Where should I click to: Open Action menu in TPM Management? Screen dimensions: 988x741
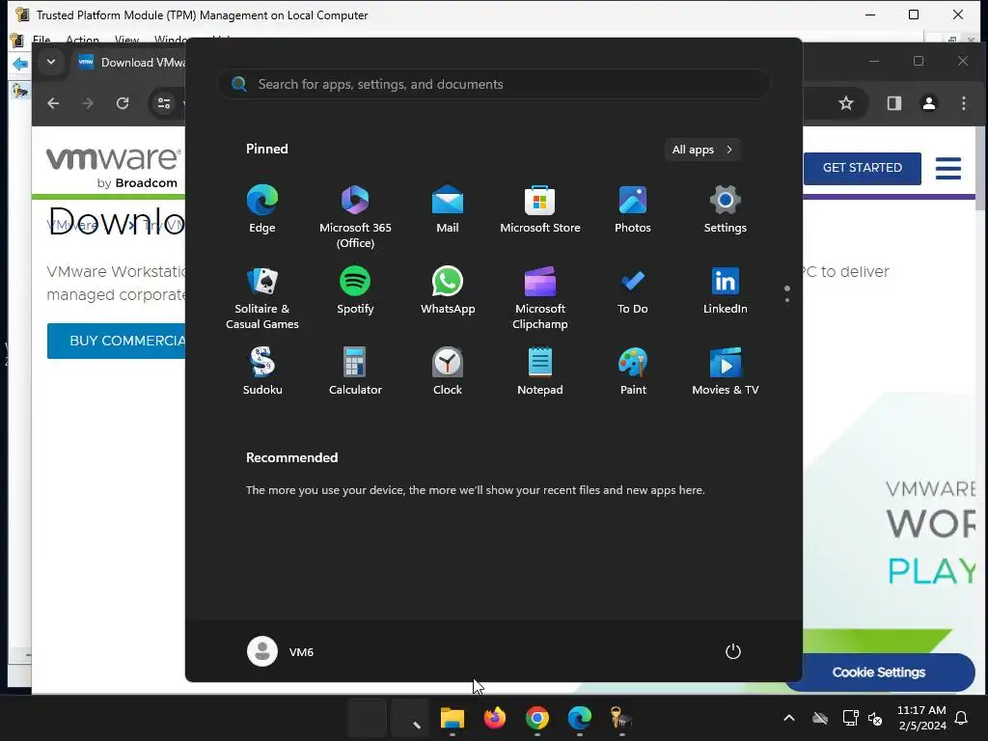tap(83, 40)
